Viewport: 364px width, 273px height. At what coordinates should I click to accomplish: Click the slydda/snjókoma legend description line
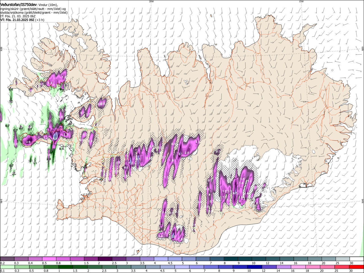click(x=34, y=13)
